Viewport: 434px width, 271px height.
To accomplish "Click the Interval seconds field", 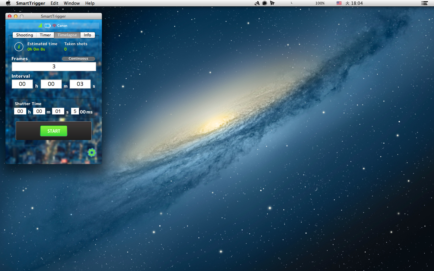I will 80,84.
